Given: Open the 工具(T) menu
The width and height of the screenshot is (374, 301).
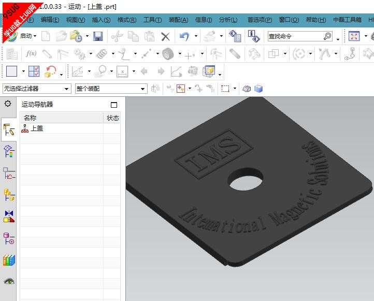Looking at the screenshot, I should [152, 20].
